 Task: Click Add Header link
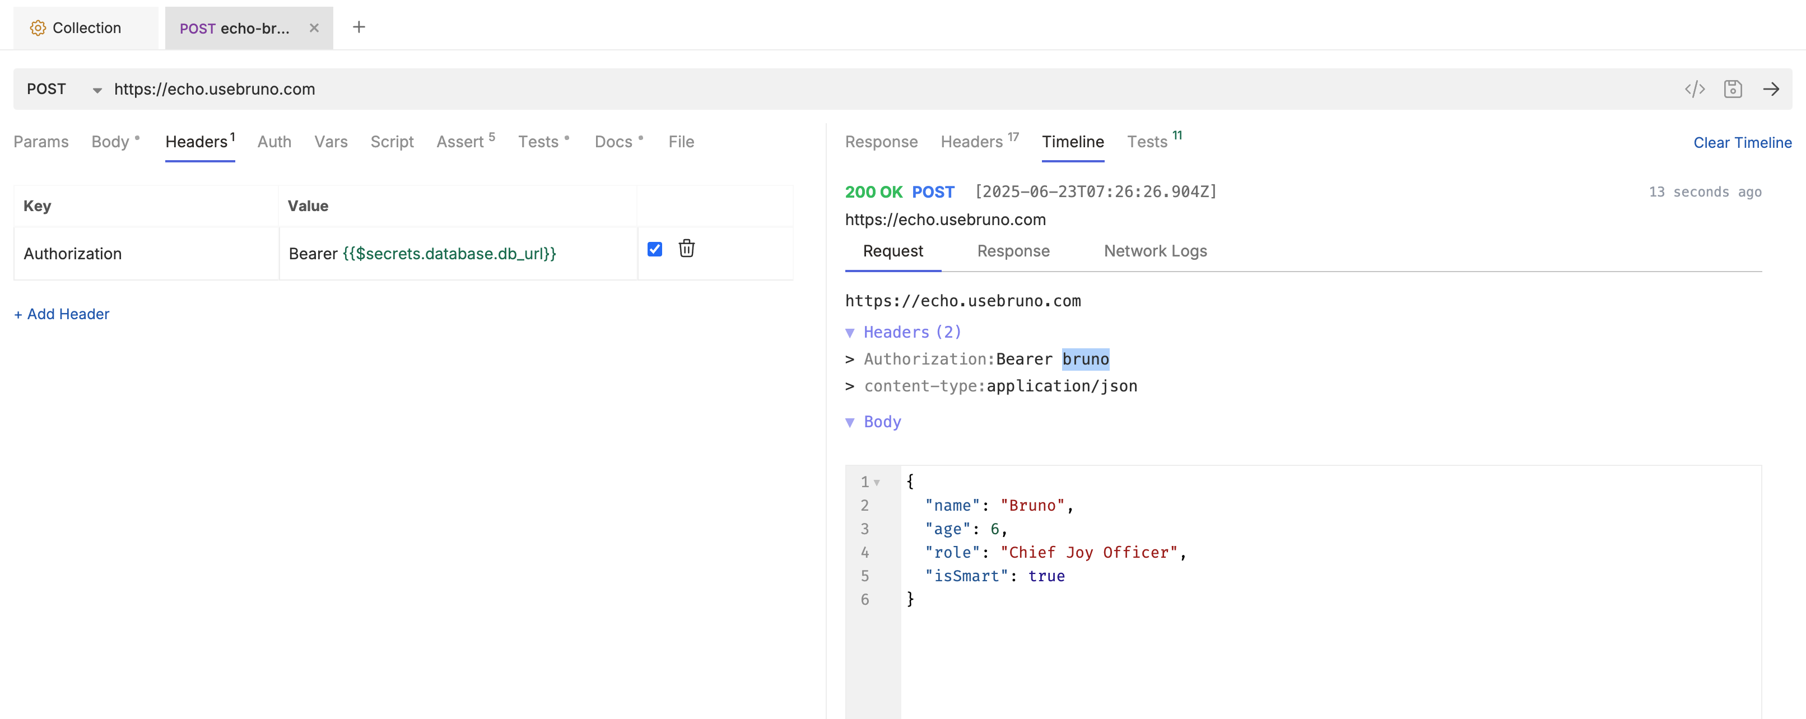coord(62,314)
